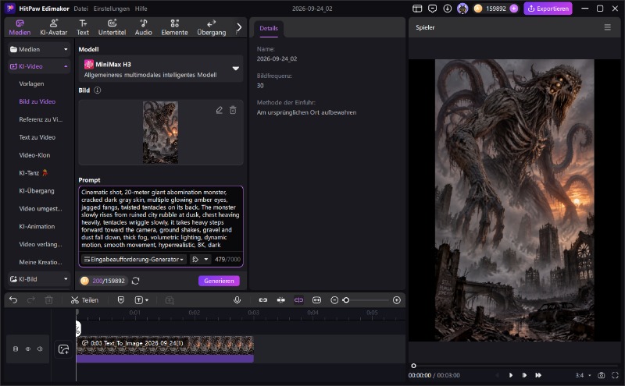
Task: Add credits with the purple plus icon
Action: 514,9
